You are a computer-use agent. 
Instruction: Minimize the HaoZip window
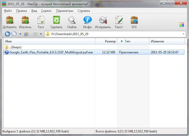click(x=164, y=3)
